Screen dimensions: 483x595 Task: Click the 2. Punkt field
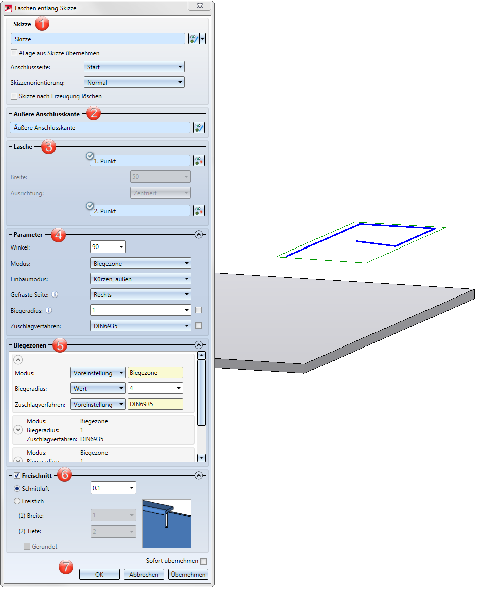point(140,211)
